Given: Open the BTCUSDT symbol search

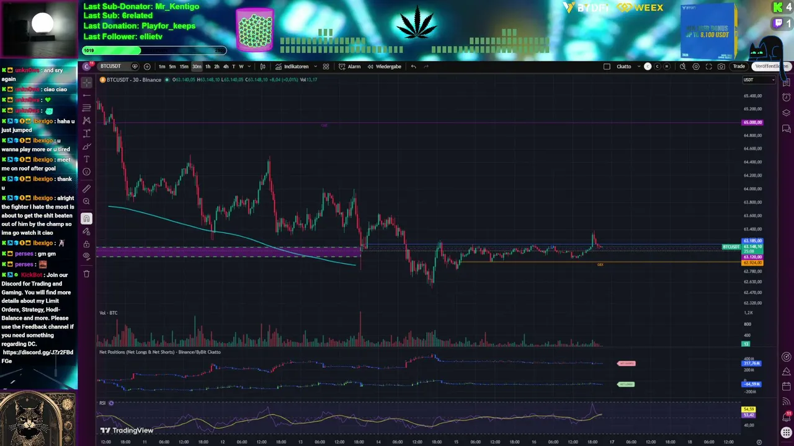Looking at the screenshot, I should point(110,66).
